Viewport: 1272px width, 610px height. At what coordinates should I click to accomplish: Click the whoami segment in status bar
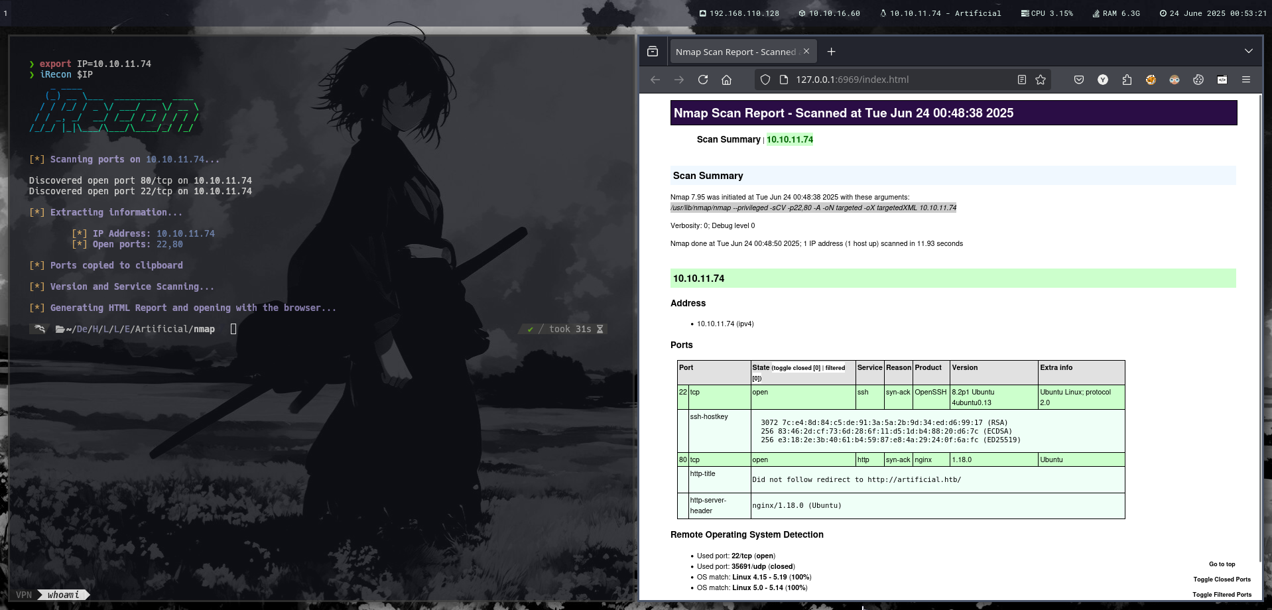[63, 595]
